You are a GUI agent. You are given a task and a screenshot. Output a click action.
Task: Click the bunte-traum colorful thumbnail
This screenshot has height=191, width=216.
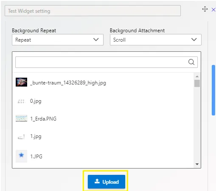point(21,82)
